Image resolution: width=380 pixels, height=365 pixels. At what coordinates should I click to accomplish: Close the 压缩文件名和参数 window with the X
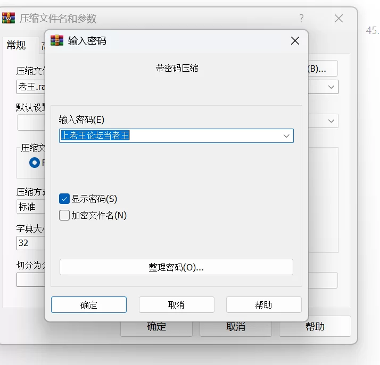338,19
